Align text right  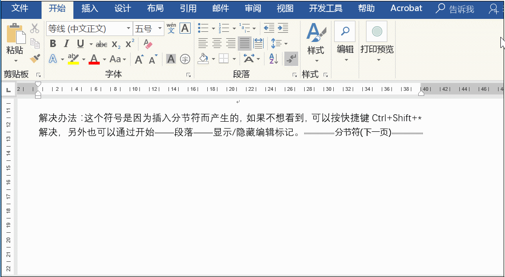[x=231, y=43]
